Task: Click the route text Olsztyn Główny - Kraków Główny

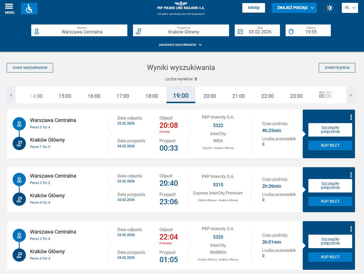Action: pos(218,260)
